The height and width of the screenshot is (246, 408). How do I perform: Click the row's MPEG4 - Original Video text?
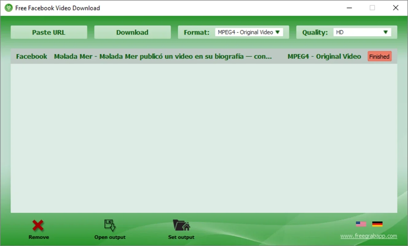pyautogui.click(x=324, y=57)
